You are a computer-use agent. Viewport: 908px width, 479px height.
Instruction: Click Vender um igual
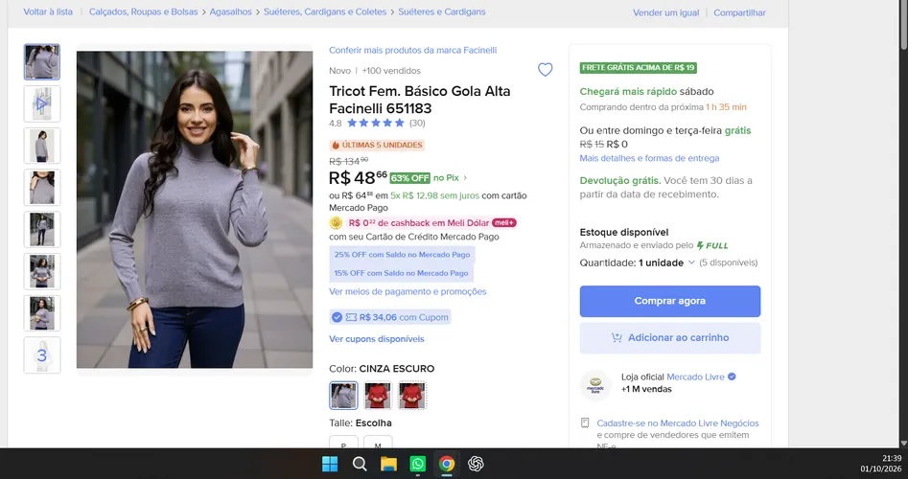[x=666, y=12]
